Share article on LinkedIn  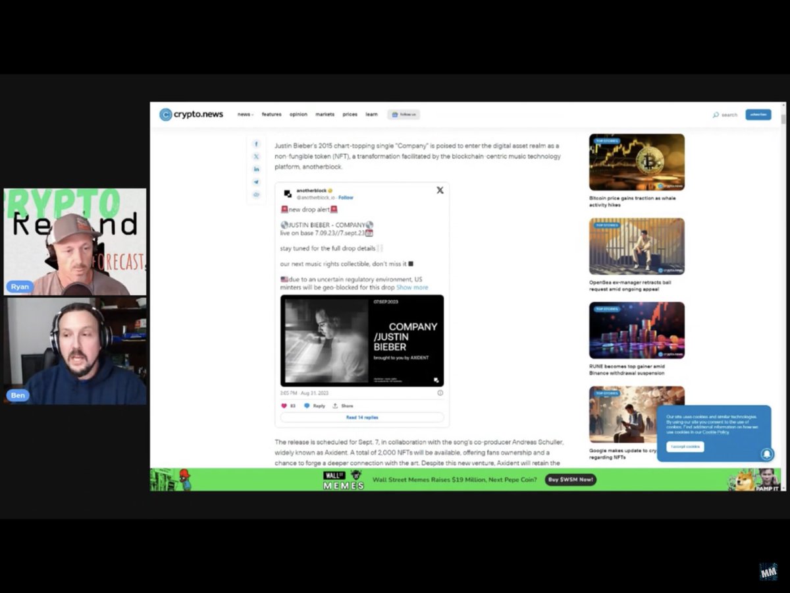[x=256, y=169]
